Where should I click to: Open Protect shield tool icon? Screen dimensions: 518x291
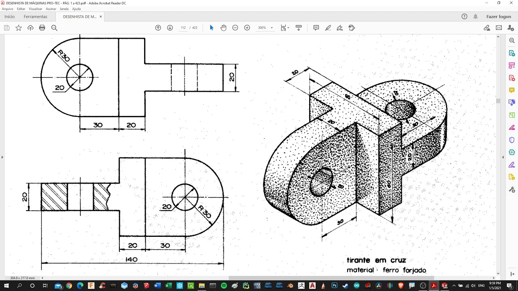(512, 140)
